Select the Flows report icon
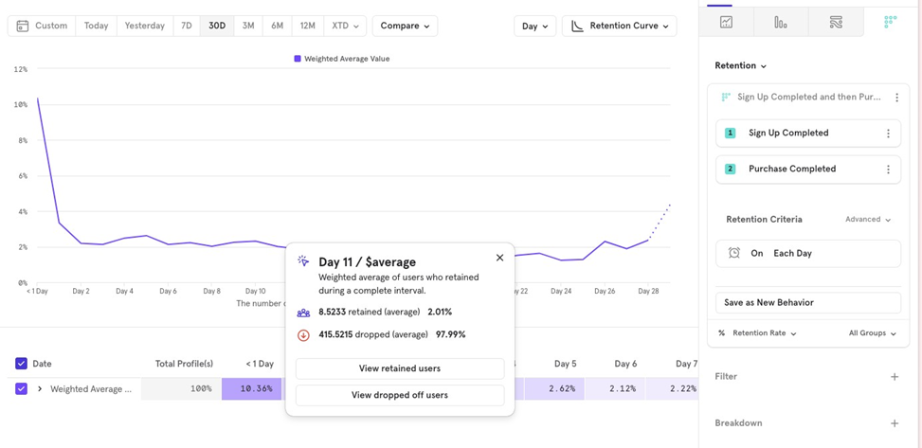This screenshot has height=448, width=922. click(836, 22)
